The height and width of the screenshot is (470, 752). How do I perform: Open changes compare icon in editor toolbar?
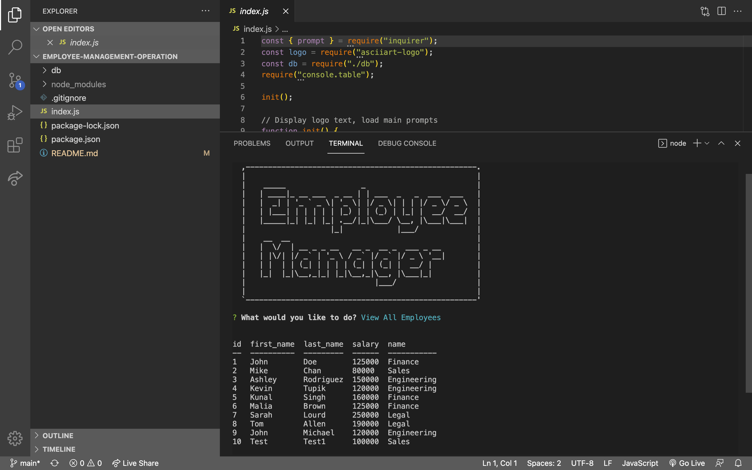(705, 11)
